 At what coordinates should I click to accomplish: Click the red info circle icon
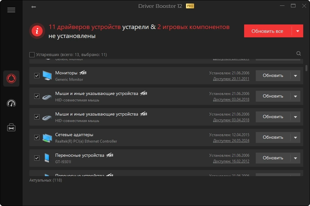[x=37, y=31]
